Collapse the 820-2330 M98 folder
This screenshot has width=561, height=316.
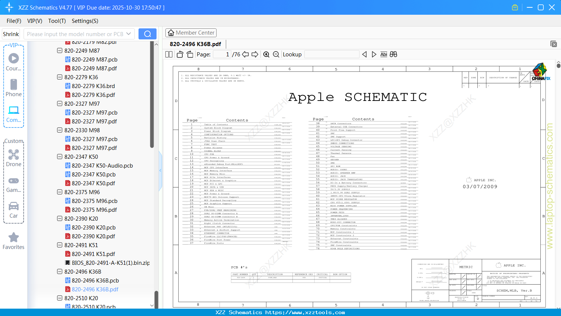click(x=60, y=130)
